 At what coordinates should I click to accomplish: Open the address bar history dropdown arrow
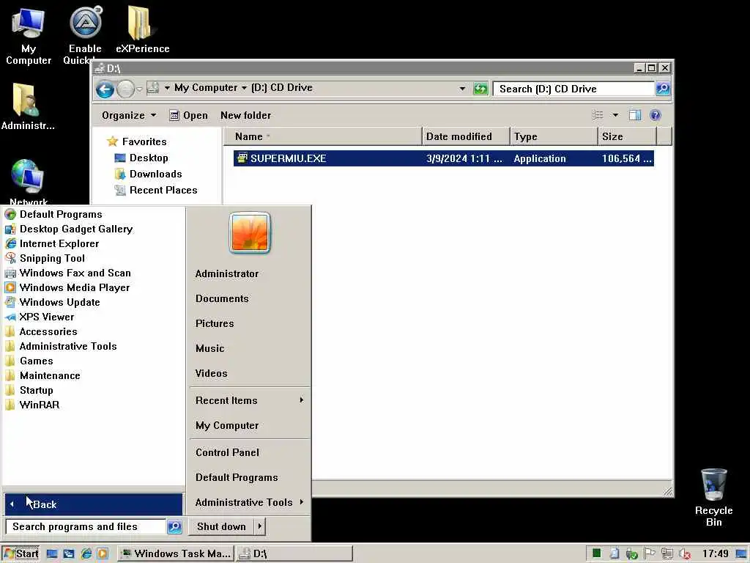[x=462, y=89]
